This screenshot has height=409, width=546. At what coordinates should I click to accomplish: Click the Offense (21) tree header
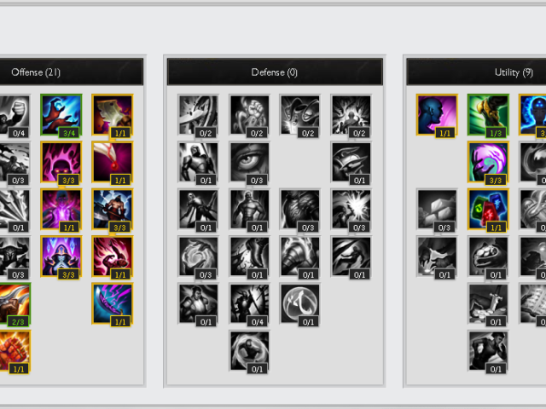pos(36,72)
